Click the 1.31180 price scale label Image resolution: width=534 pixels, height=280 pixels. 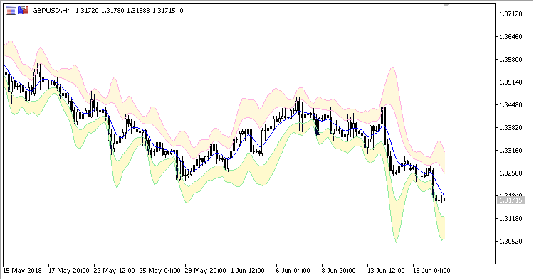(x=511, y=218)
